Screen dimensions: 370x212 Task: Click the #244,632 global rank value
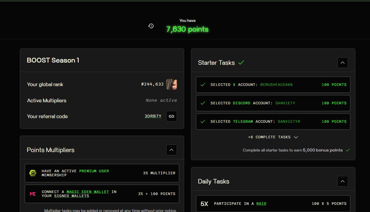click(152, 84)
